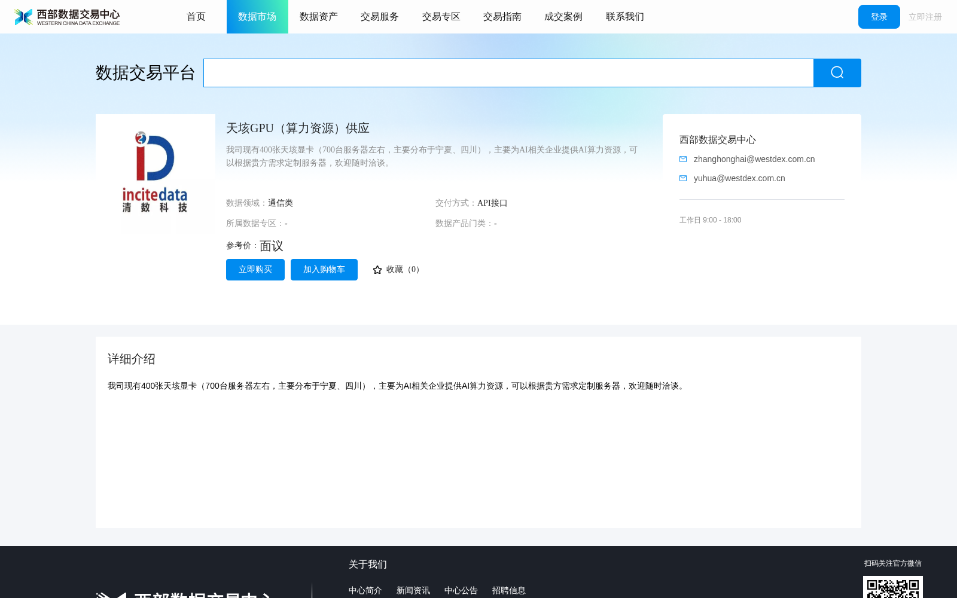Click the 收藏（0）favorite label

point(404,270)
